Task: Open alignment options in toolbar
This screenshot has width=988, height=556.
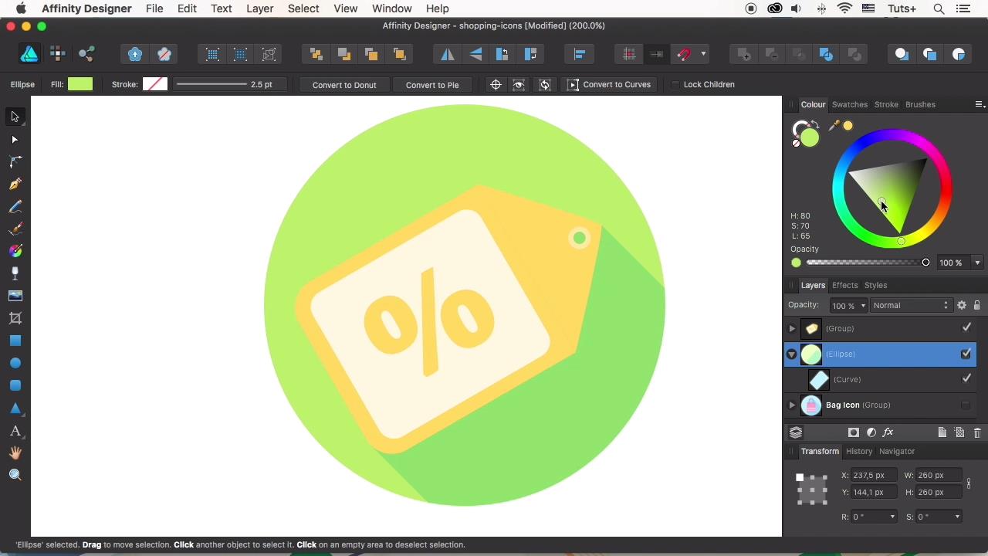Action: point(580,54)
